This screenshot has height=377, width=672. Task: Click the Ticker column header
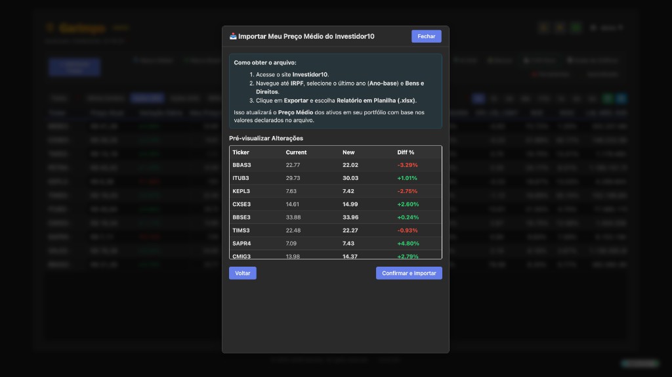pos(240,152)
